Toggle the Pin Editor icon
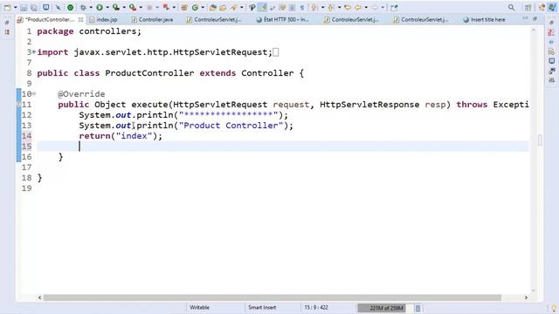The height and width of the screenshot is (314, 559). click(x=394, y=8)
